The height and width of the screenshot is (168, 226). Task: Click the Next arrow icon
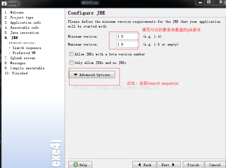pyautogui.click(x=173, y=165)
